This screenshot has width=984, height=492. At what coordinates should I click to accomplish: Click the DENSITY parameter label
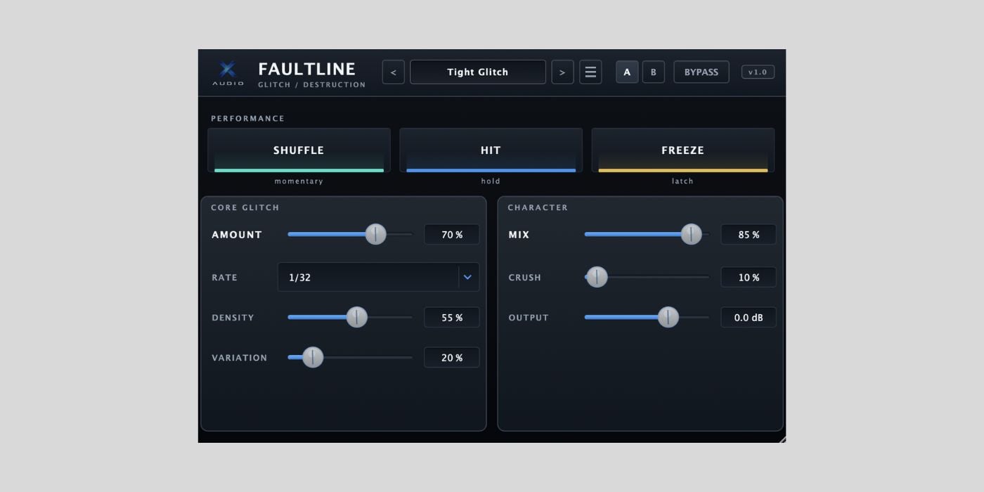coord(233,318)
